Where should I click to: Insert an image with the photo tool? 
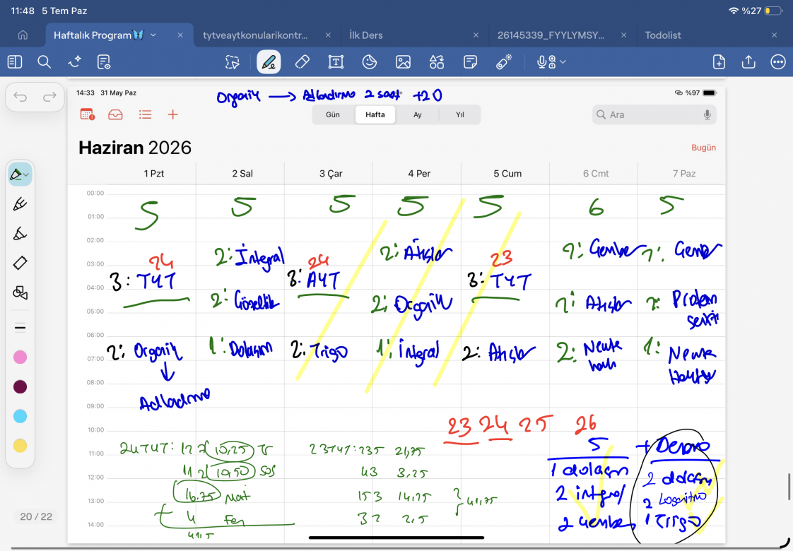(403, 62)
